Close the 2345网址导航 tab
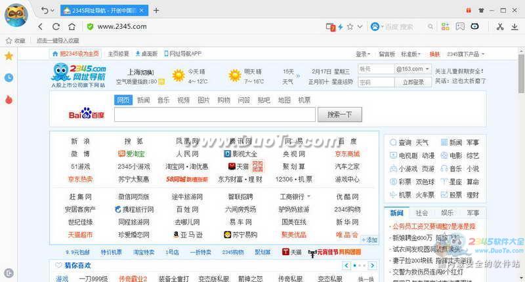The width and height of the screenshot is (525, 282). tap(141, 10)
